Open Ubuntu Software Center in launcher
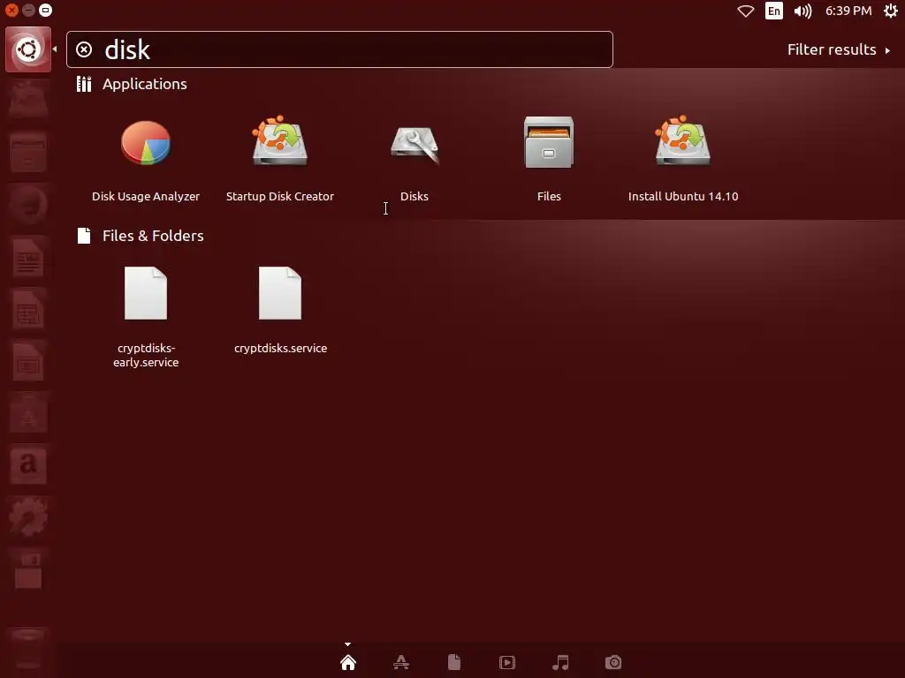 coord(28,413)
